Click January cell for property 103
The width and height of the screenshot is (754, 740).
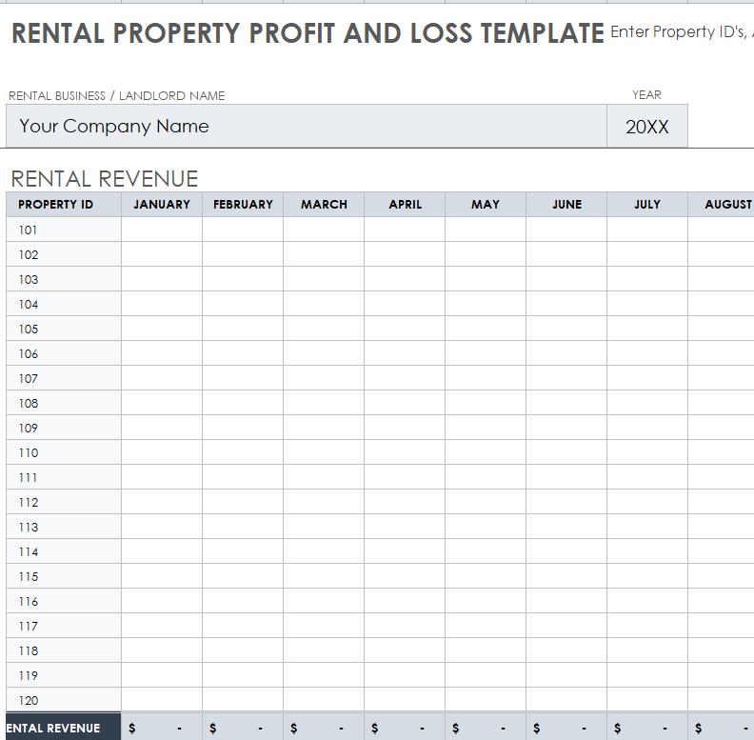(162, 279)
